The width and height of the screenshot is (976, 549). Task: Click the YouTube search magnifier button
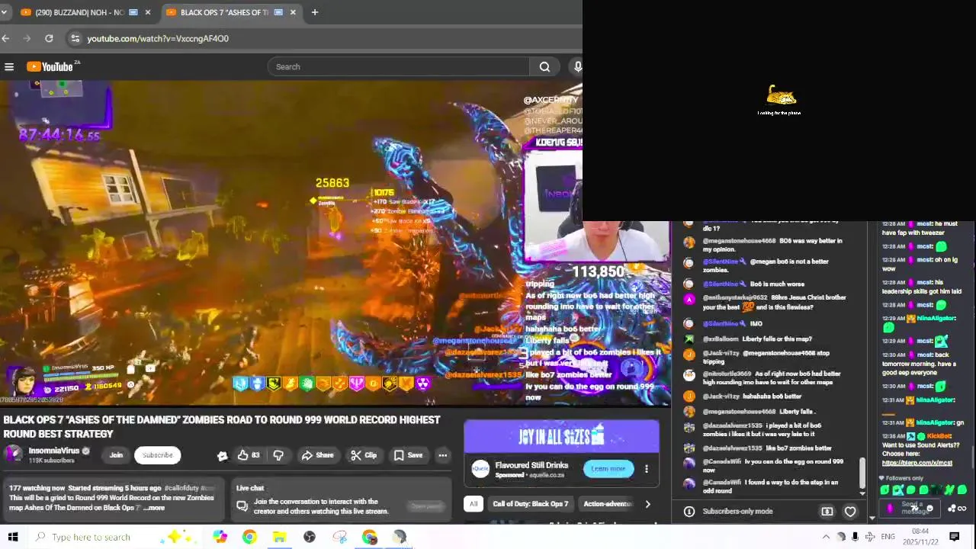tap(544, 66)
